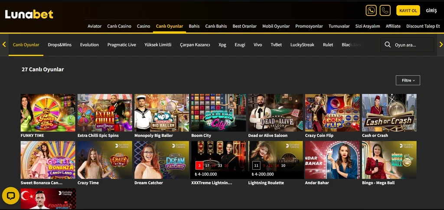Open Turnuvalar menu item

339,26
